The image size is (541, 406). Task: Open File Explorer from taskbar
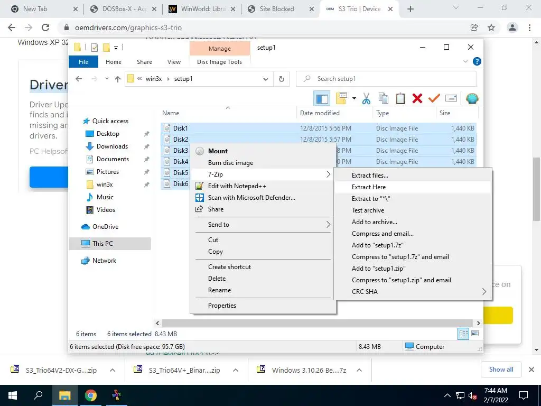click(x=64, y=395)
